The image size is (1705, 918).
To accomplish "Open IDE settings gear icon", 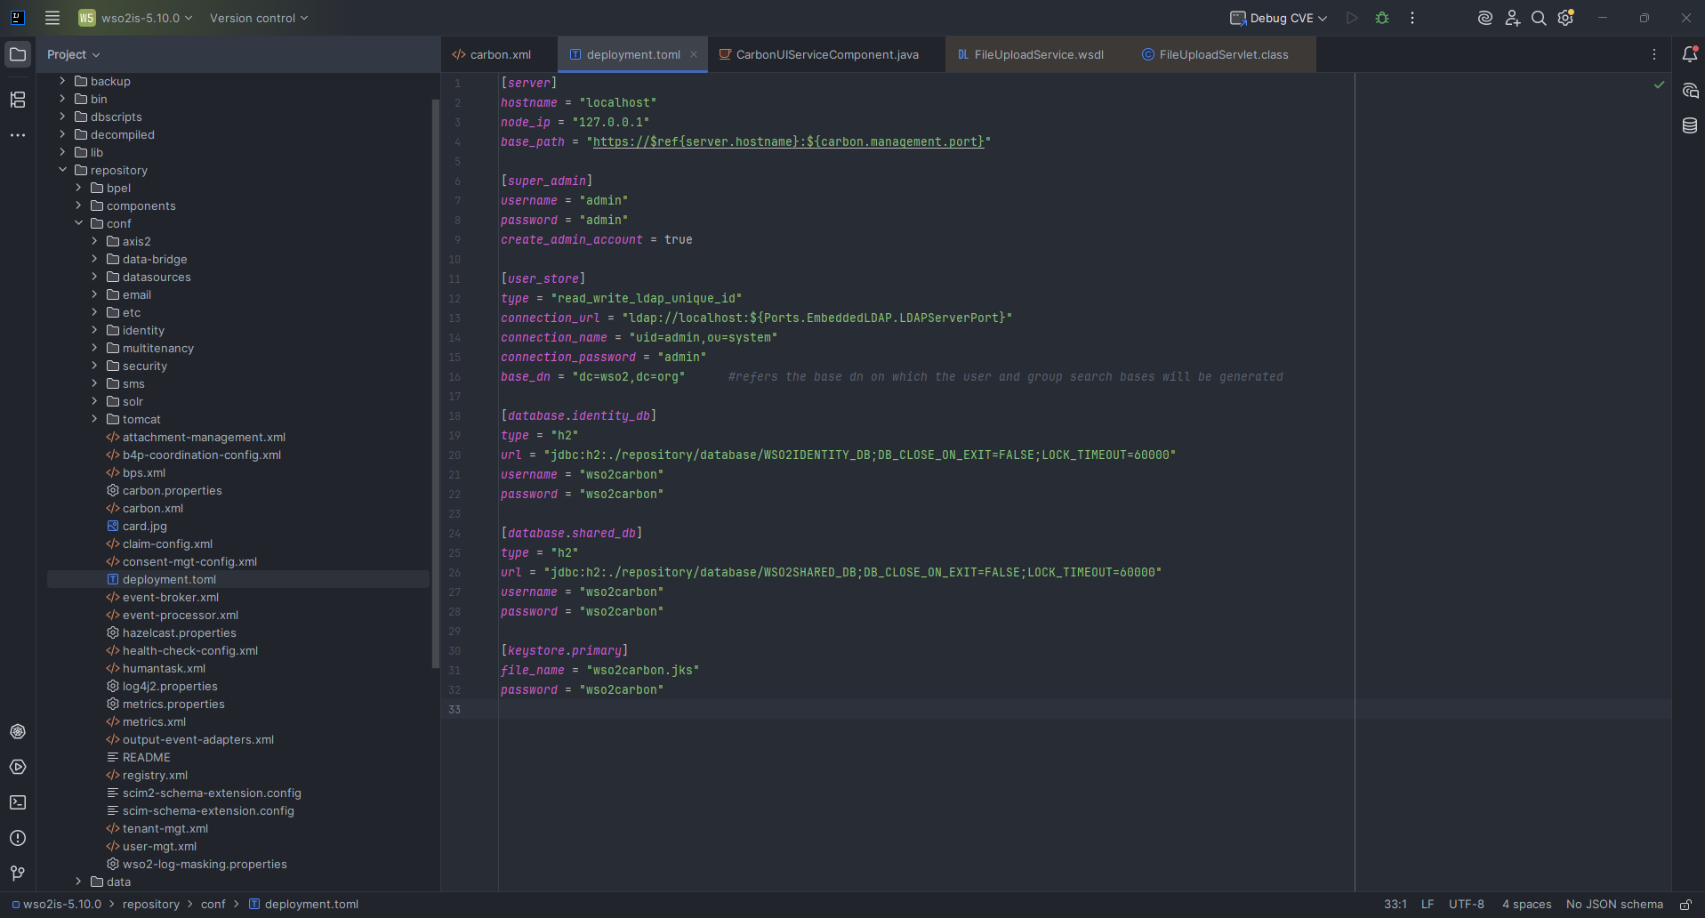I will click(x=1565, y=18).
